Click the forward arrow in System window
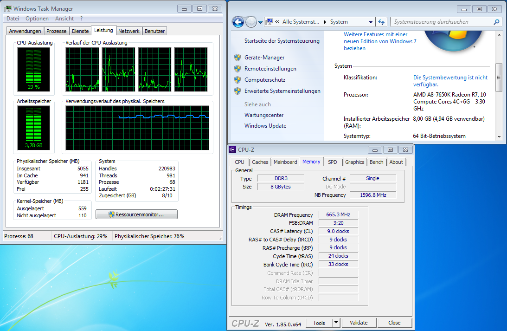 point(251,22)
